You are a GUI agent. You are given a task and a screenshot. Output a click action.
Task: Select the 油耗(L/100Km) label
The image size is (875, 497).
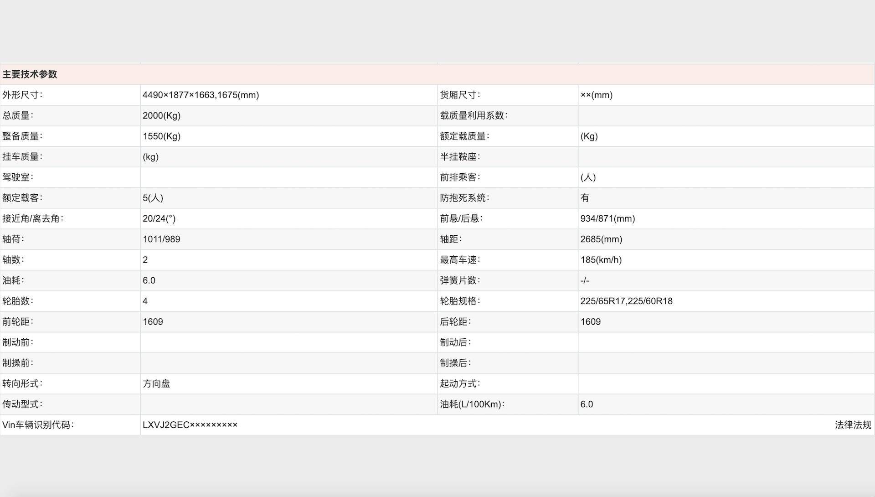click(472, 404)
